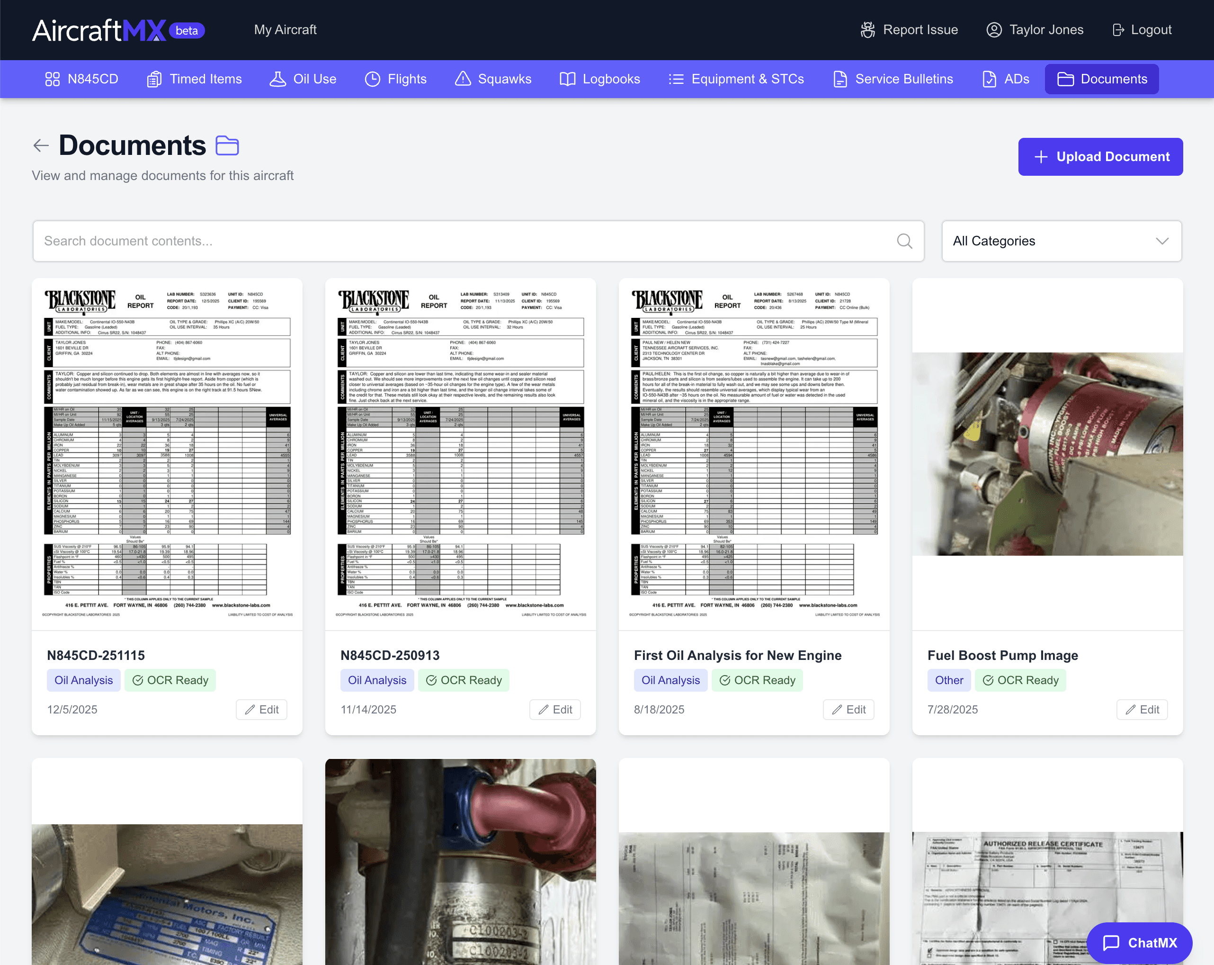
Task: Click the back arrow next to Documents heading
Action: click(41, 145)
